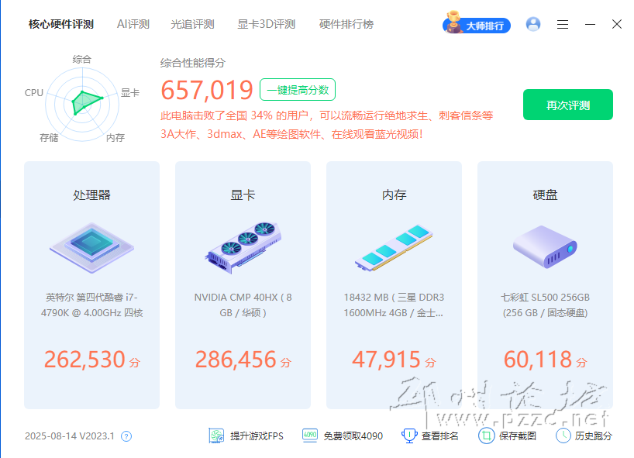Open the user account avatar icon
The height and width of the screenshot is (458, 634).
coord(533,24)
